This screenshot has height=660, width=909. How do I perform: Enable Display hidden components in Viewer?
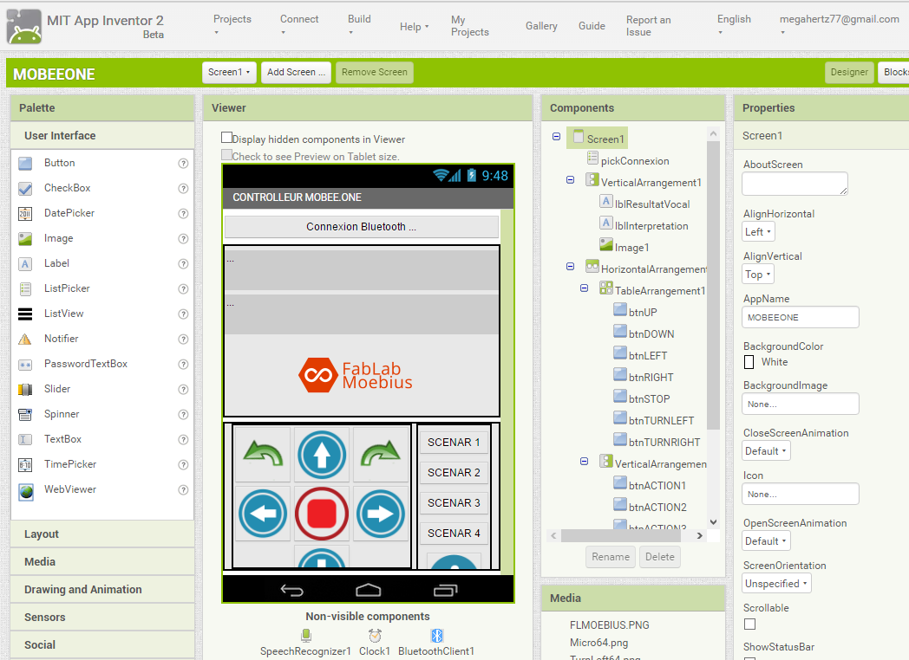[227, 139]
